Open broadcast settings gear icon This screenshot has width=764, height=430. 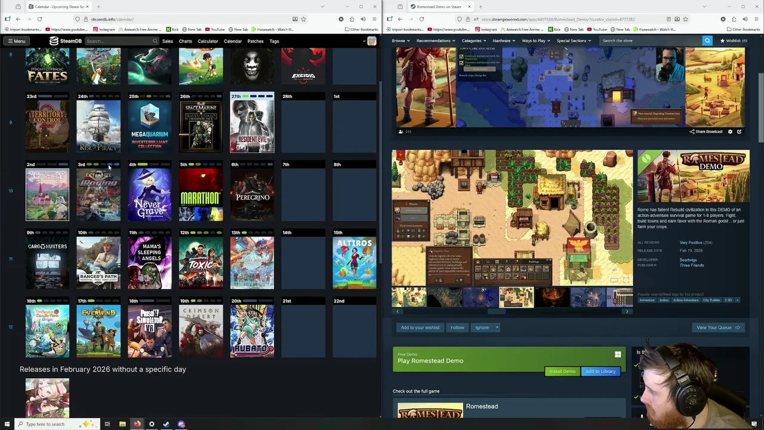coord(730,131)
